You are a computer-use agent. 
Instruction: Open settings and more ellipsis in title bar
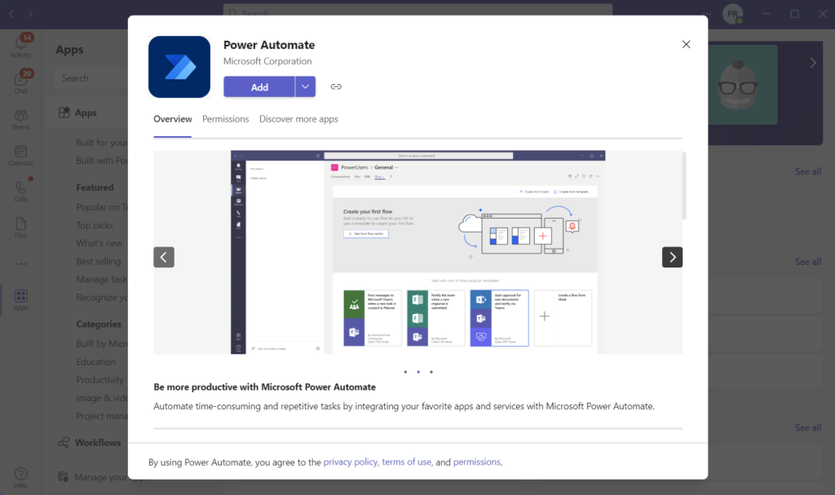(x=707, y=14)
